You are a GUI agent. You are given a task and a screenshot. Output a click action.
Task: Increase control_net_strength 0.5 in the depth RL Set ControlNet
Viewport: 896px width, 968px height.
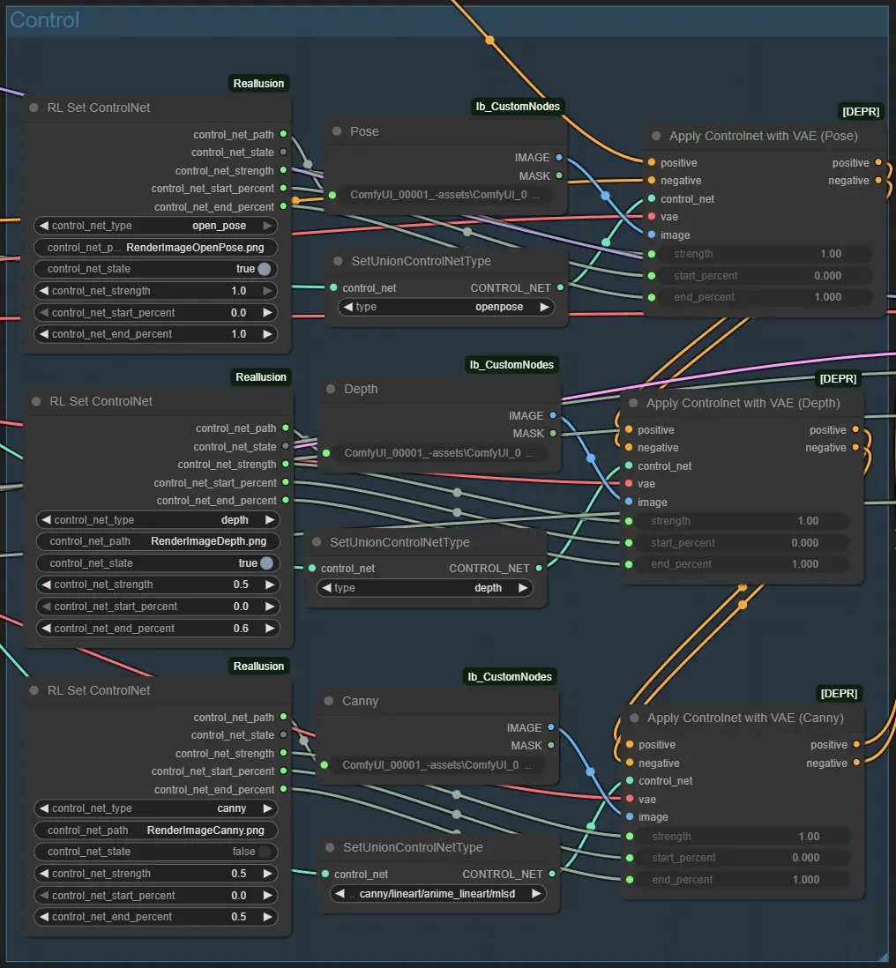(x=270, y=584)
